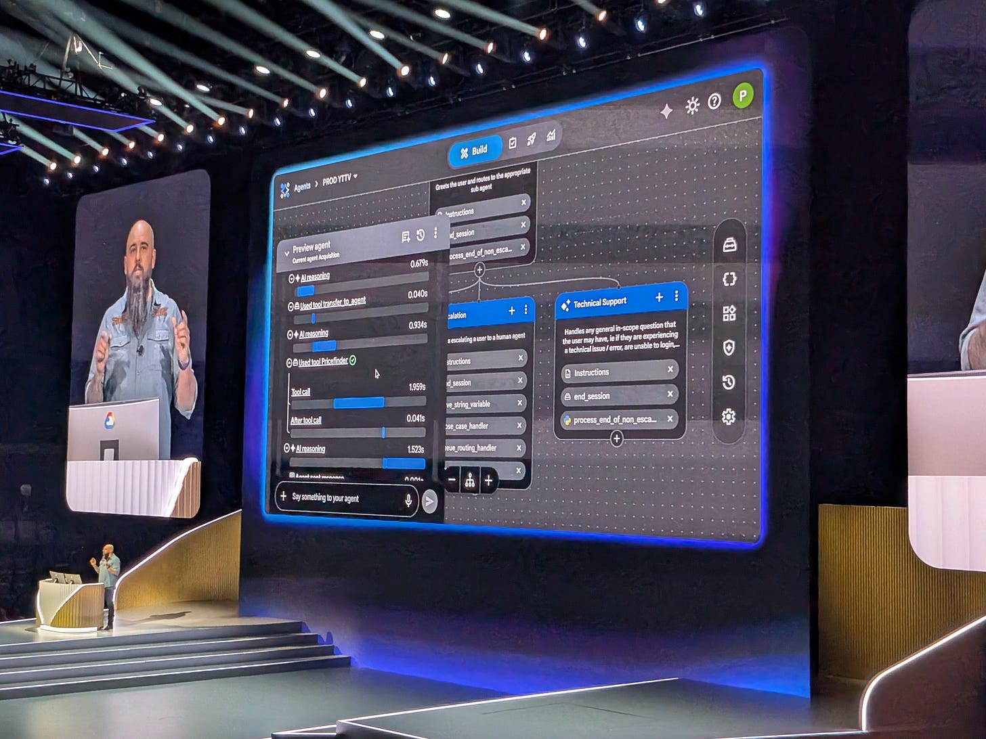This screenshot has width=986, height=739.
Task: Click the microphone icon in the chat box
Action: (408, 500)
